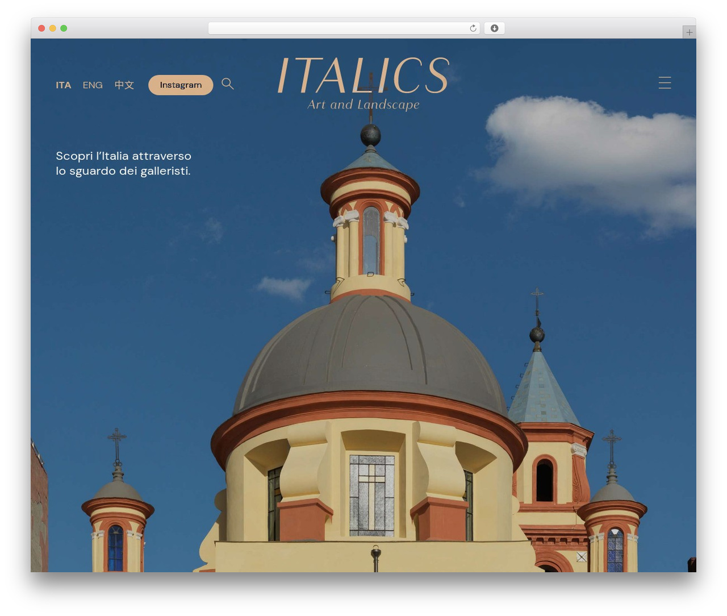
Task: Switch the site language to ITA
Action: 64,85
